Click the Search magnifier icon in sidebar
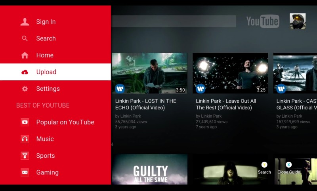The height and width of the screenshot is (191, 317). [x=25, y=38]
